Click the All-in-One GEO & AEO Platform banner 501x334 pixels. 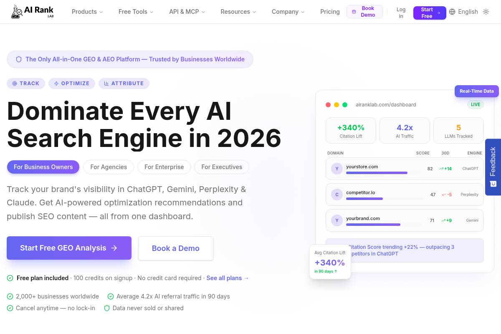pos(130,59)
